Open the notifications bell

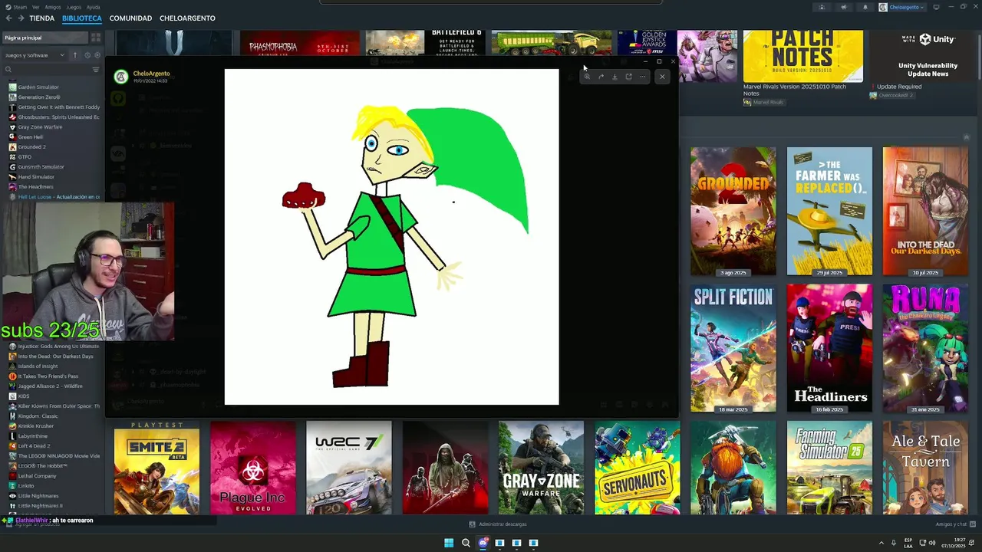(865, 7)
